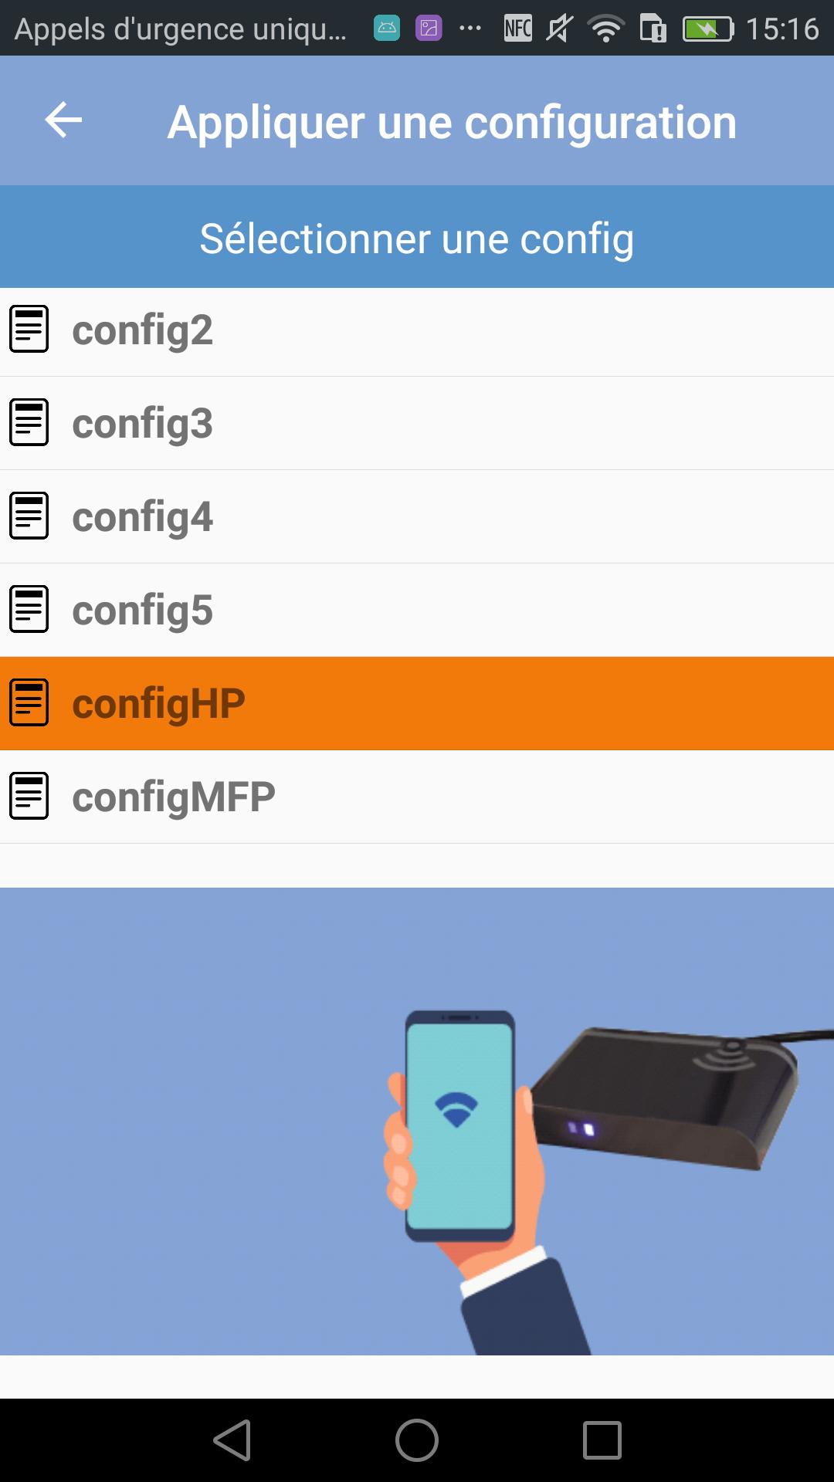Select the config2 list entry

pos(417,332)
